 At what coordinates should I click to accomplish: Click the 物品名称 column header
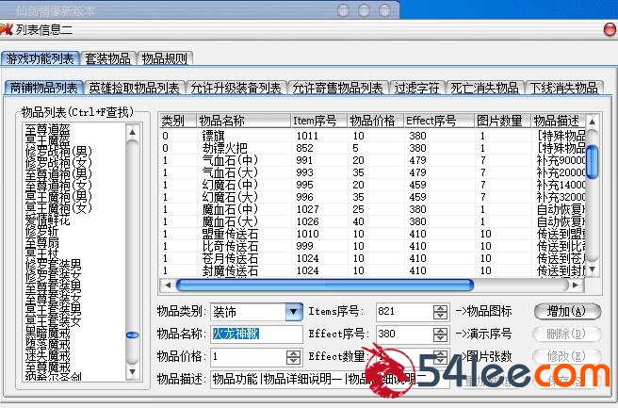coord(243,121)
